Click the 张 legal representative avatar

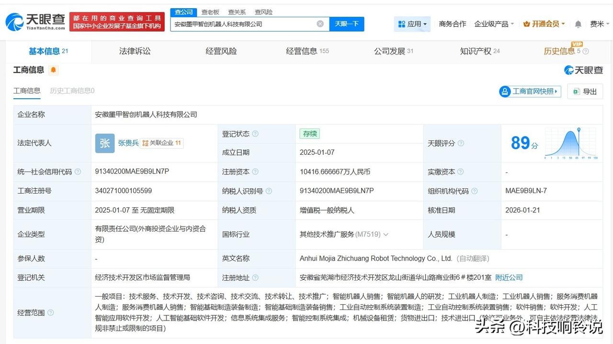tap(104, 143)
